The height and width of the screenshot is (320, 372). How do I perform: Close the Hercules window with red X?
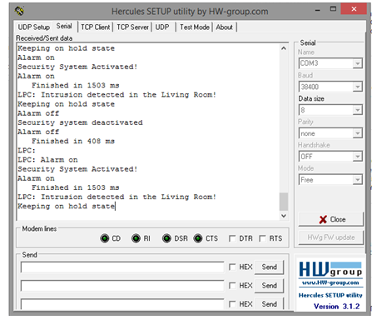354,9
